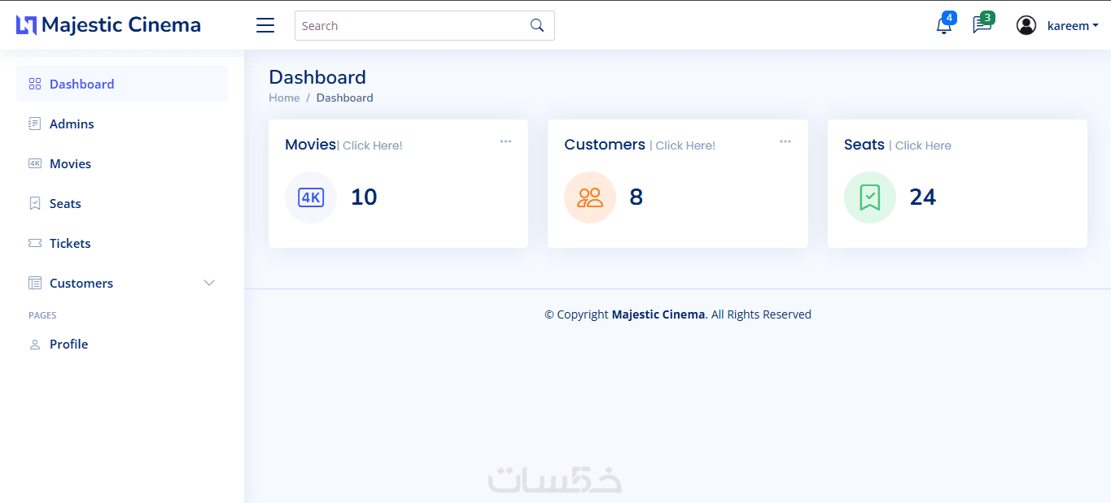Open the kareem profile dropdown
Viewport: 1111px width, 503px height.
[1072, 26]
